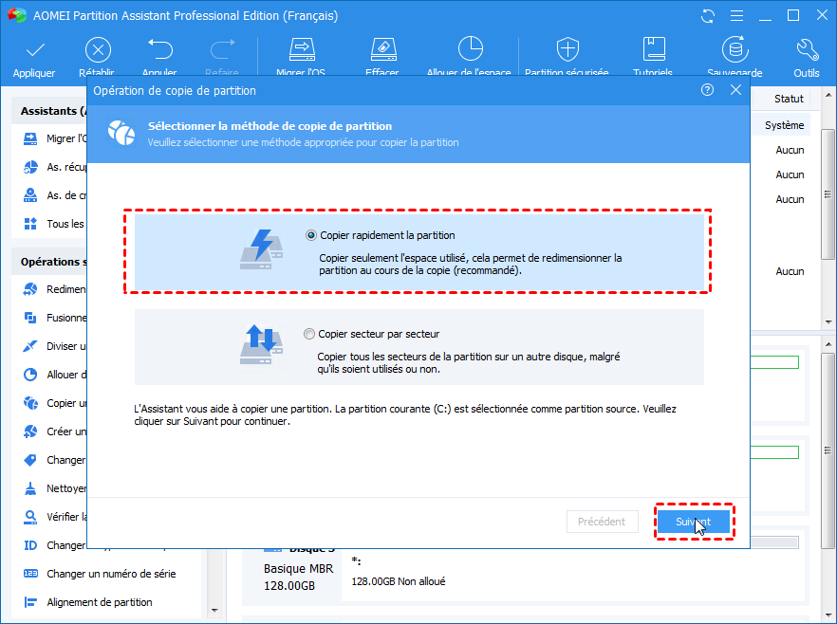Click the As. récup recovery wizard icon in the sidebar
Image resolution: width=837 pixels, height=624 pixels.
click(x=30, y=167)
